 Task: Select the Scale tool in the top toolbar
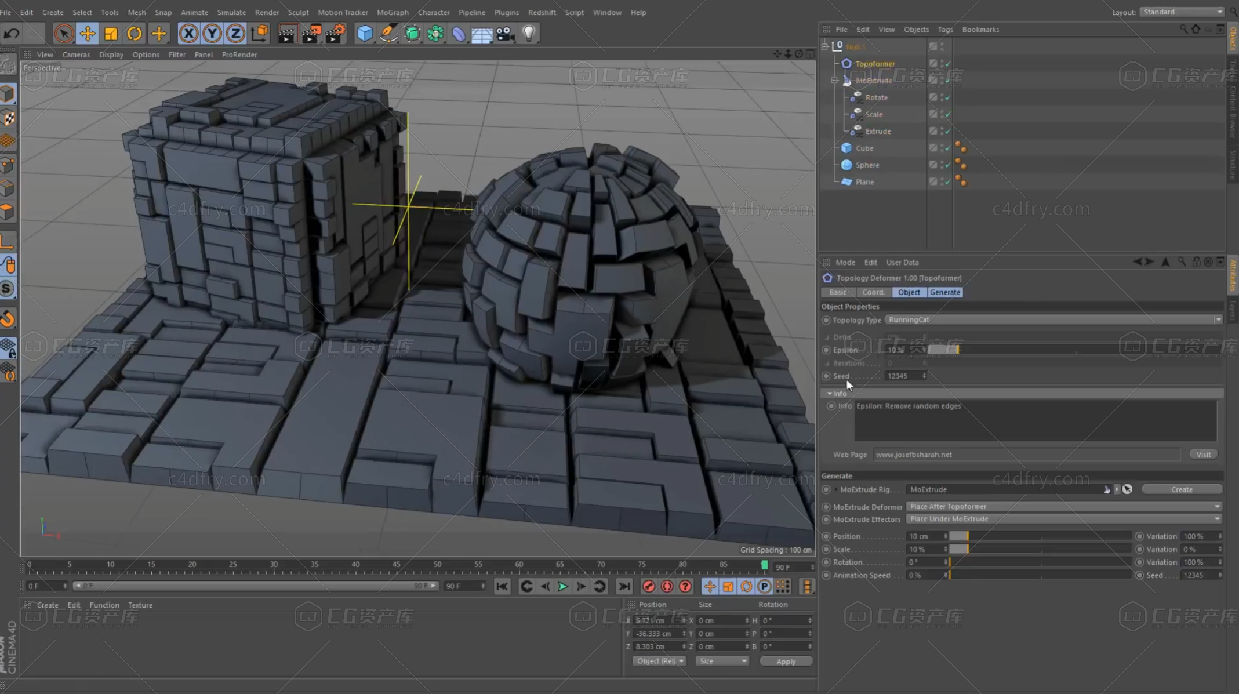(111, 34)
